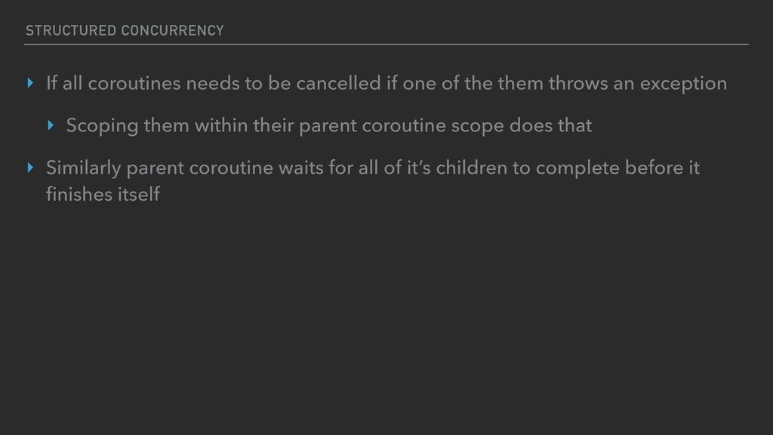773x435 pixels.
Task: Click the word "Scoping" in the sub-bullet
Action: coord(102,126)
